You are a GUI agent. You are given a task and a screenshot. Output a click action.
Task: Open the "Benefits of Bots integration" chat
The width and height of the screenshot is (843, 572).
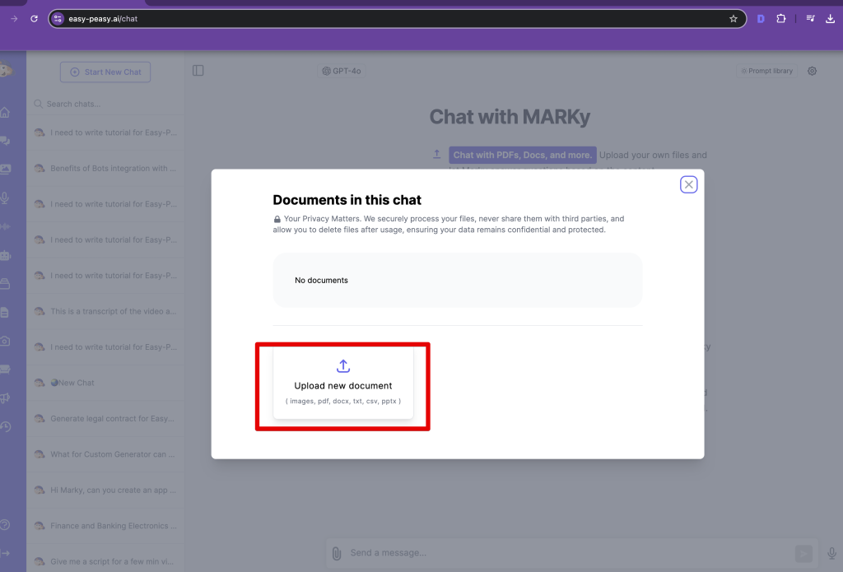pyautogui.click(x=113, y=169)
